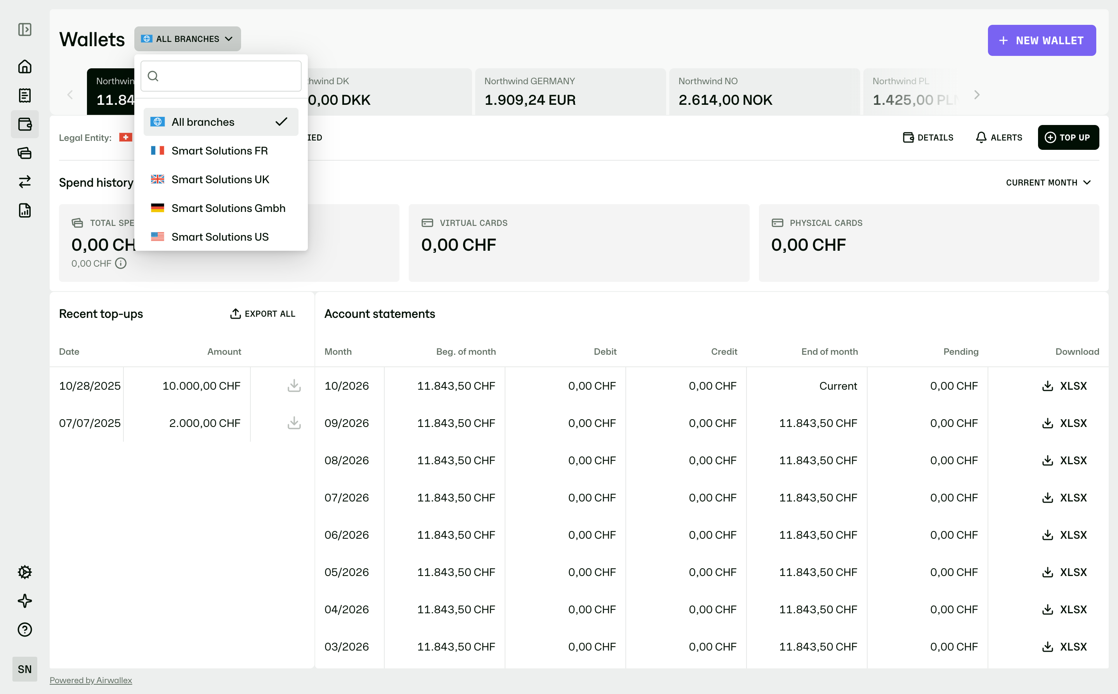Image resolution: width=1118 pixels, height=694 pixels.
Task: Choose Smart Solutions Gmbh branch
Action: click(221, 208)
